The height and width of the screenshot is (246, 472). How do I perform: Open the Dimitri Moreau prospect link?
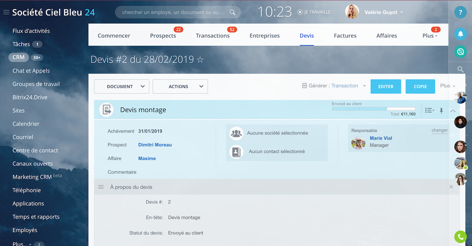click(x=155, y=145)
